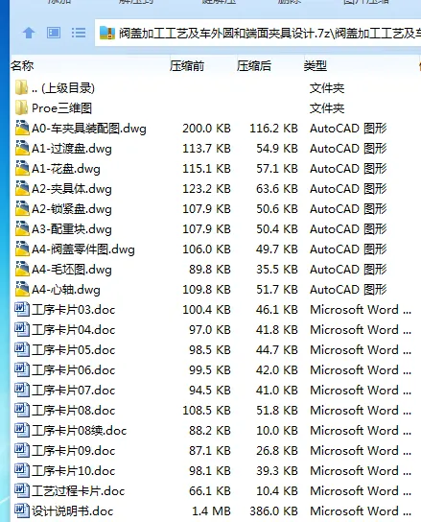Screen dimensions: 421x522
Task: Click the 200.0 KB size cell
Action: coord(207,129)
